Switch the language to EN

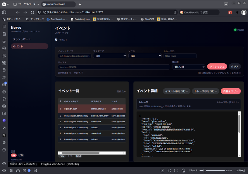point(21,155)
